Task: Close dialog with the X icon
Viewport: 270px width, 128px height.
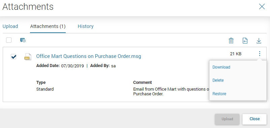Action: pos(262,7)
